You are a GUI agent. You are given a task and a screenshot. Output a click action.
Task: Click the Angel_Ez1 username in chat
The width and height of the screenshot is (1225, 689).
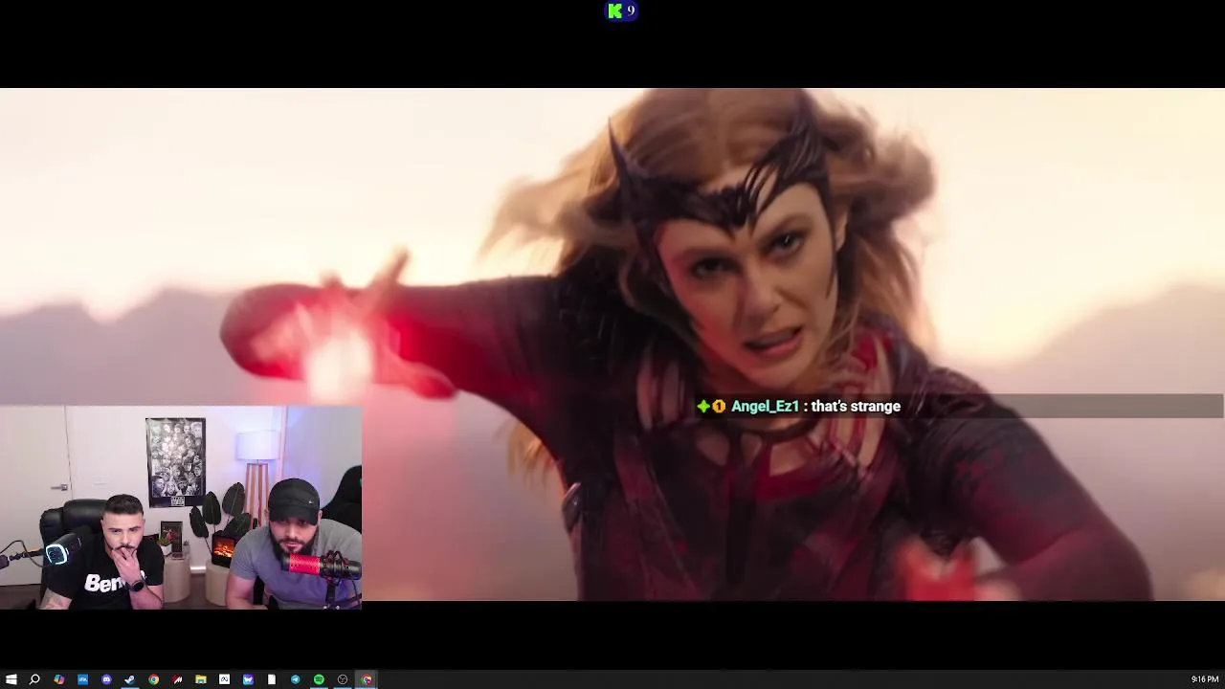tap(765, 407)
